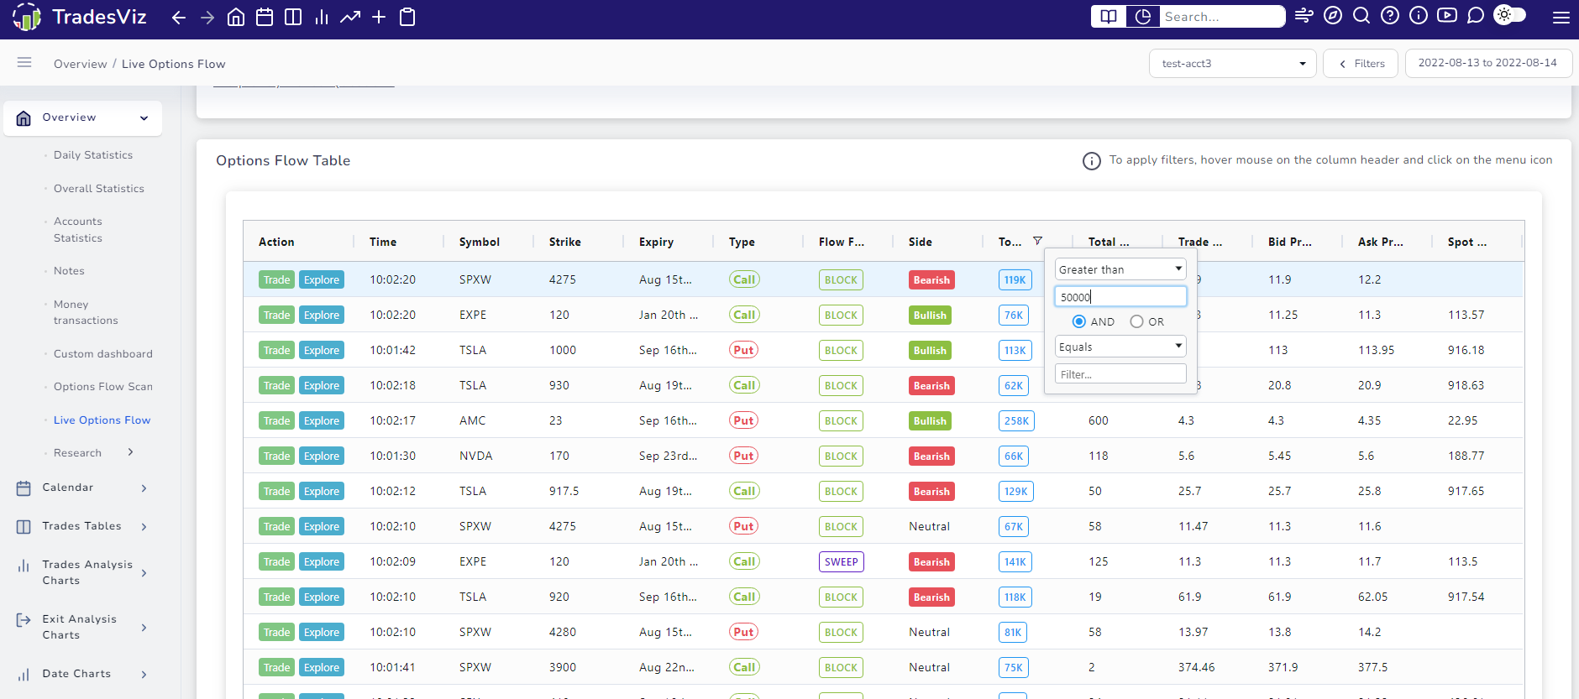Screen dimensions: 1579x699
Task: Collapse the Overview sidebar section
Action: tap(144, 118)
